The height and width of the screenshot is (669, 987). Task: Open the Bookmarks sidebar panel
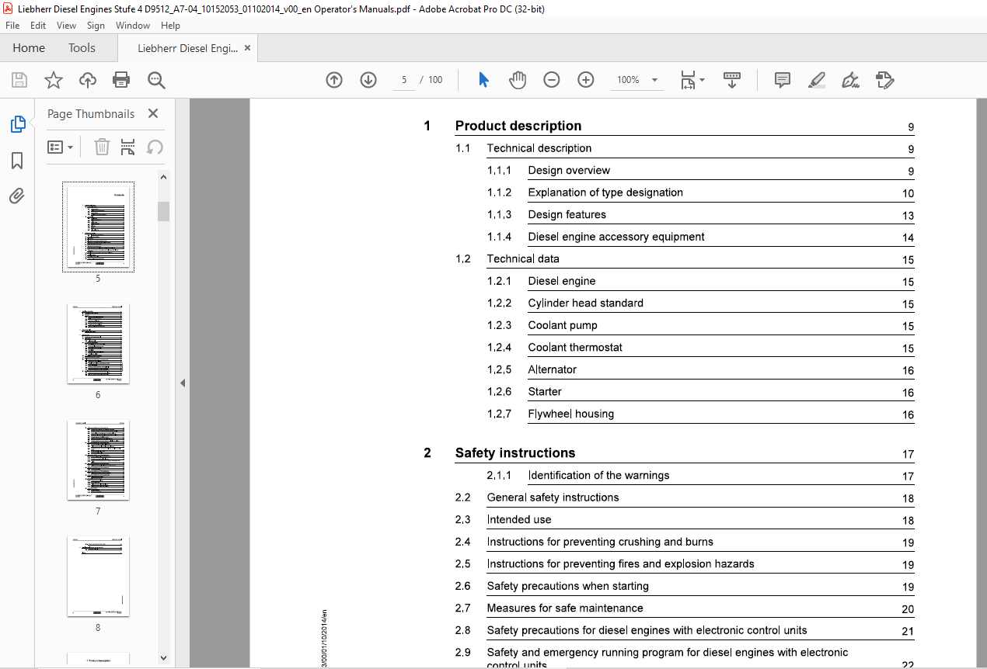17,161
